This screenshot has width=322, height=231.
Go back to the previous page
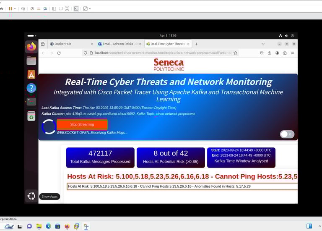pyautogui.click(x=44, y=53)
